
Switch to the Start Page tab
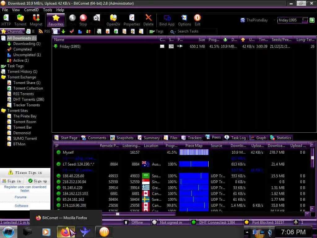coord(66,138)
